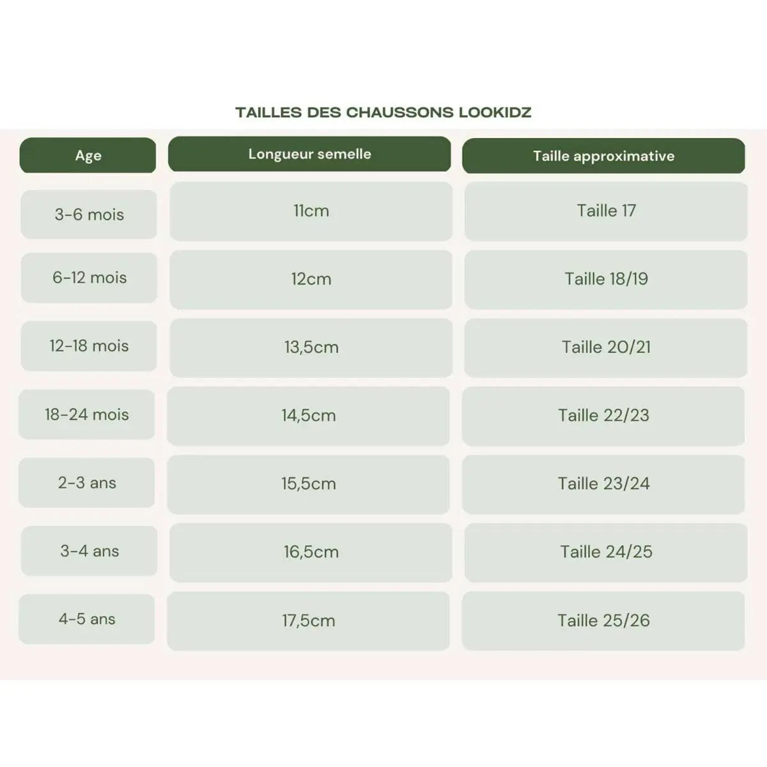This screenshot has height=767, width=767.
Task: Select the 3-4 ans age cell
Action: pos(89,551)
